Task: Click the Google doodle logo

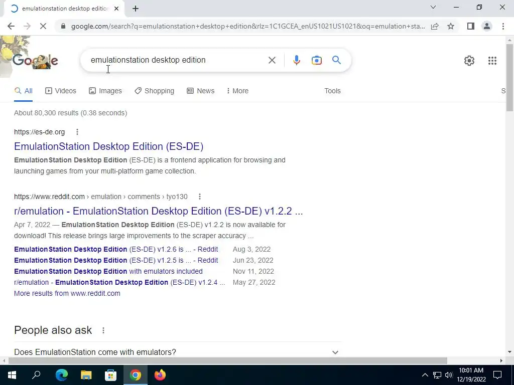Action: pyautogui.click(x=35, y=61)
